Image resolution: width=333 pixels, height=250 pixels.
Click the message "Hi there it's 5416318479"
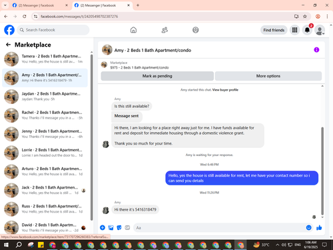tap(135, 209)
